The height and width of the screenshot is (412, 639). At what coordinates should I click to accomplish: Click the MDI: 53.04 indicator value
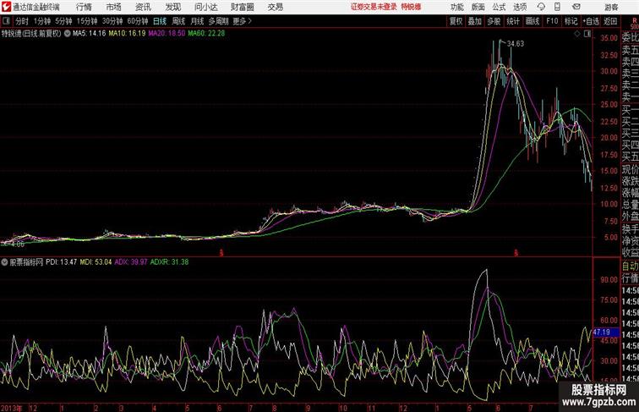(x=96, y=262)
